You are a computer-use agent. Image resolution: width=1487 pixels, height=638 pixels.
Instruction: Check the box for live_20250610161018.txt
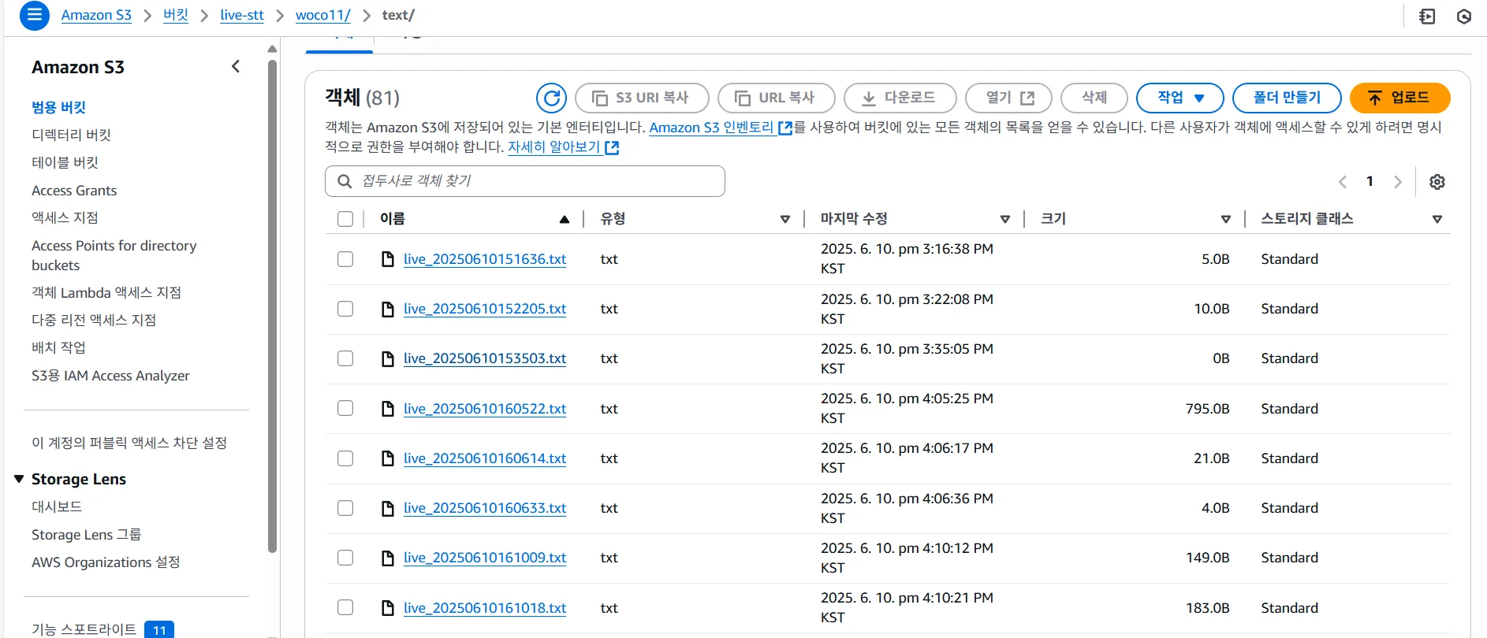click(345, 607)
